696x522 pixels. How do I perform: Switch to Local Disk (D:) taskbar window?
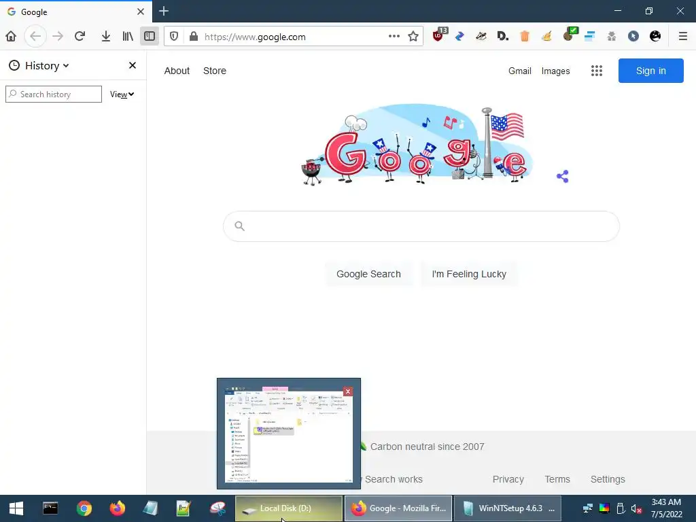point(289,508)
